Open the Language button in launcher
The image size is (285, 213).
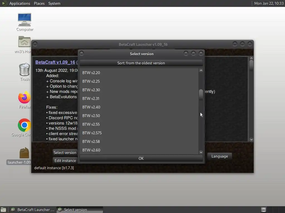220,156
